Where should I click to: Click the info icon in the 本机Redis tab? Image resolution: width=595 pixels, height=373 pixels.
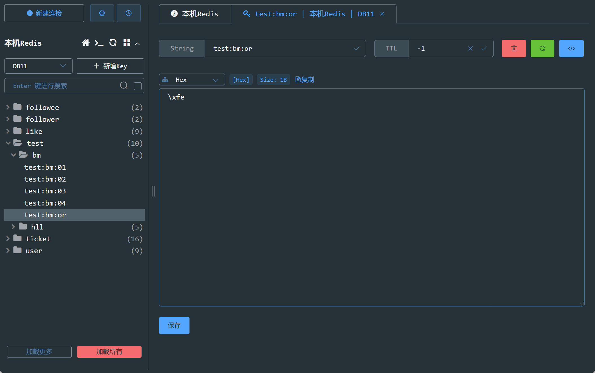click(174, 14)
